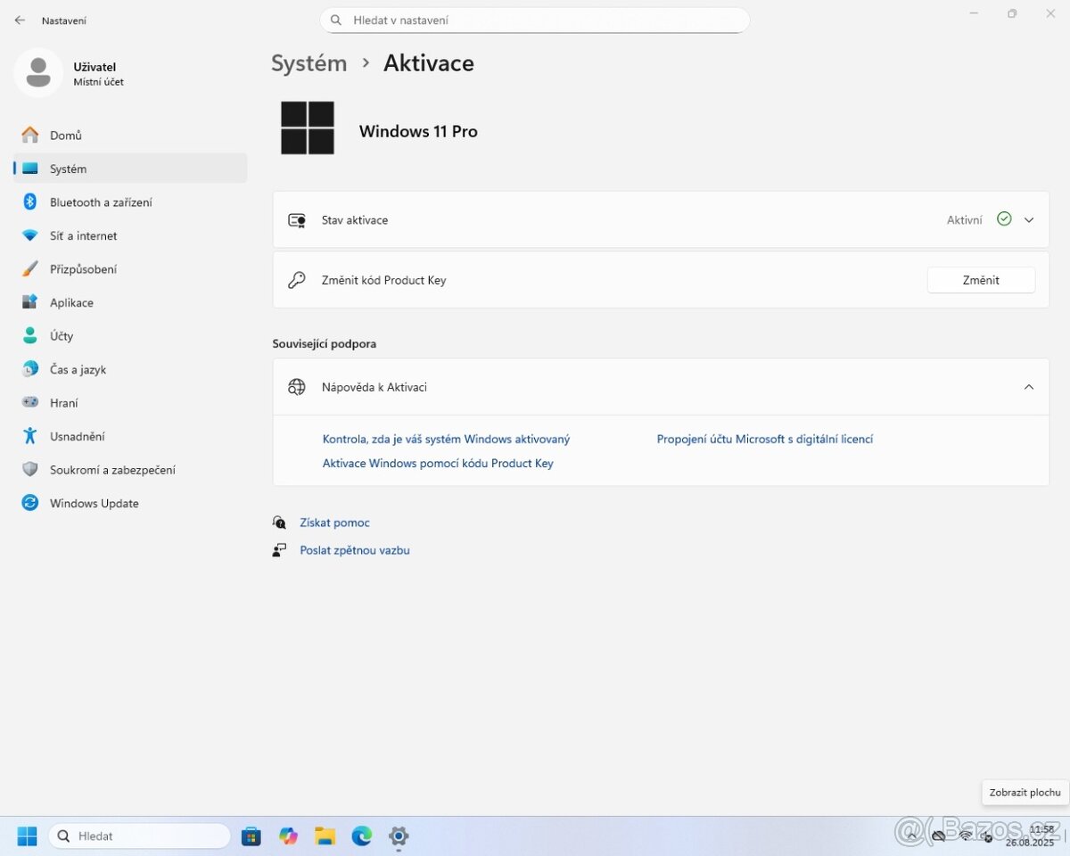Open Microsoft Store from the taskbar
Screen dimensions: 1070x856
251,836
